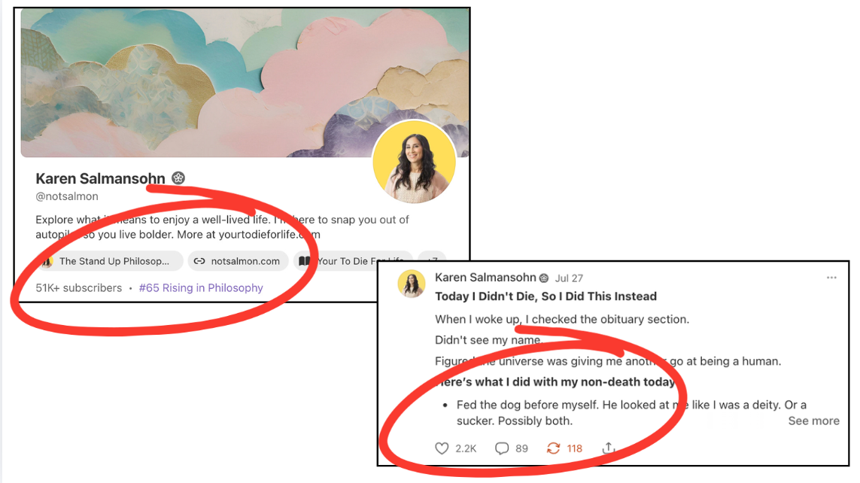Open post title Today I Didn't Die
The image size is (860, 483).
pos(545,296)
